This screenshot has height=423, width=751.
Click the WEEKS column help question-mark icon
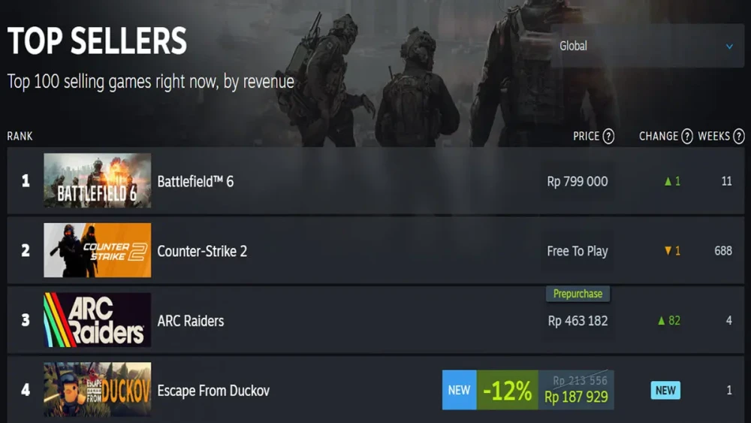[x=738, y=137]
